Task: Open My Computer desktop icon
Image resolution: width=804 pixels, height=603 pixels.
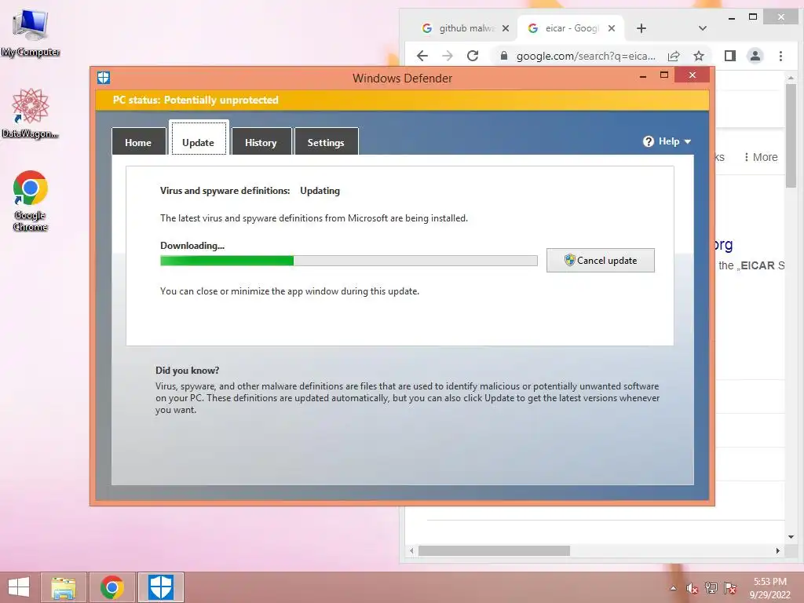Action: pos(31,32)
